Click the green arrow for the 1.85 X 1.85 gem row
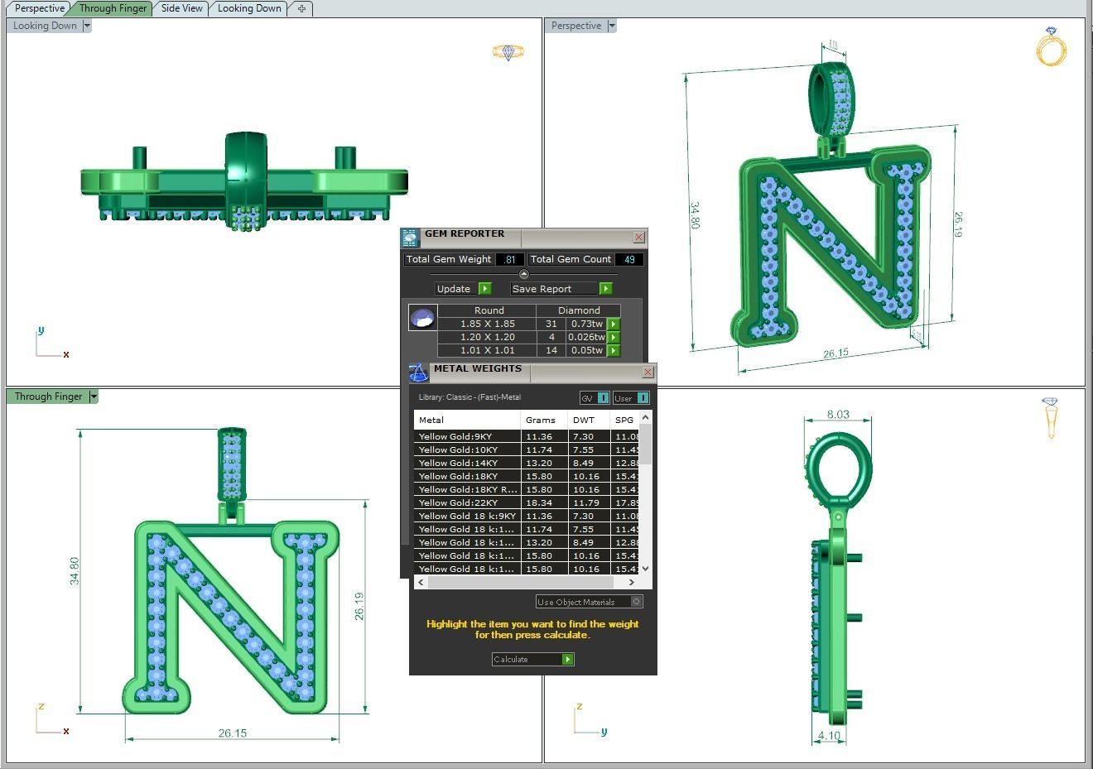Viewport: 1093px width, 769px height. (x=614, y=324)
